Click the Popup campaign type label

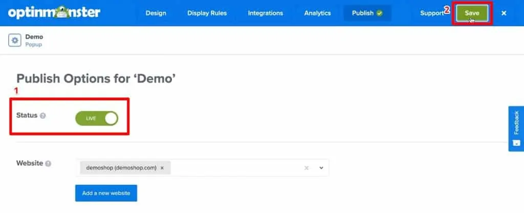click(33, 44)
